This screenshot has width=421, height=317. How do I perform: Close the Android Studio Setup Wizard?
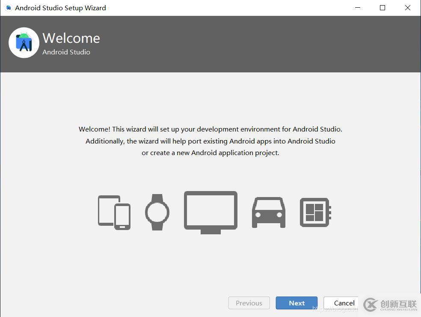tap(408, 8)
